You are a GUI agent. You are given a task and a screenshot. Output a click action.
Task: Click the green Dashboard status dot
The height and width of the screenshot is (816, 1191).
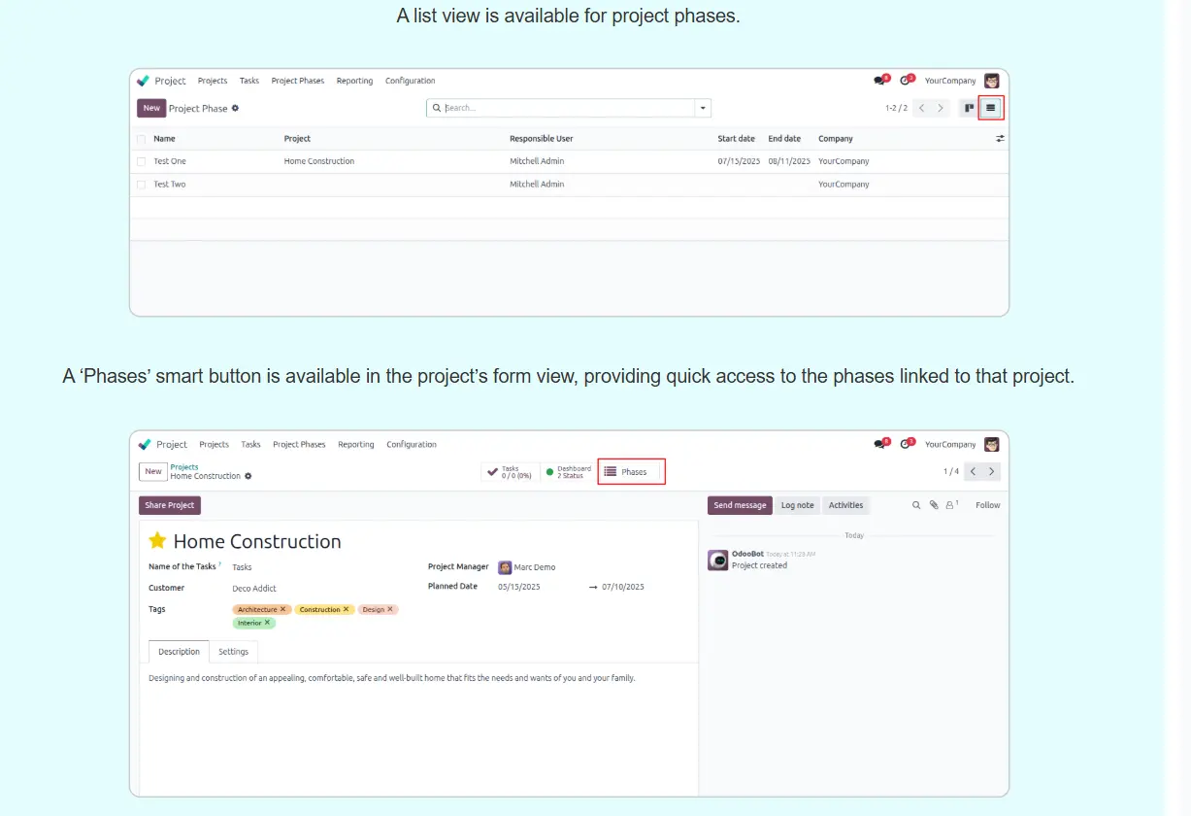tap(550, 472)
